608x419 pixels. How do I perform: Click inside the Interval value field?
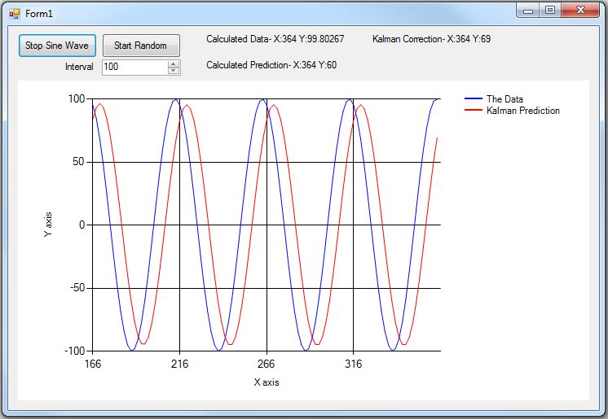coord(134,67)
